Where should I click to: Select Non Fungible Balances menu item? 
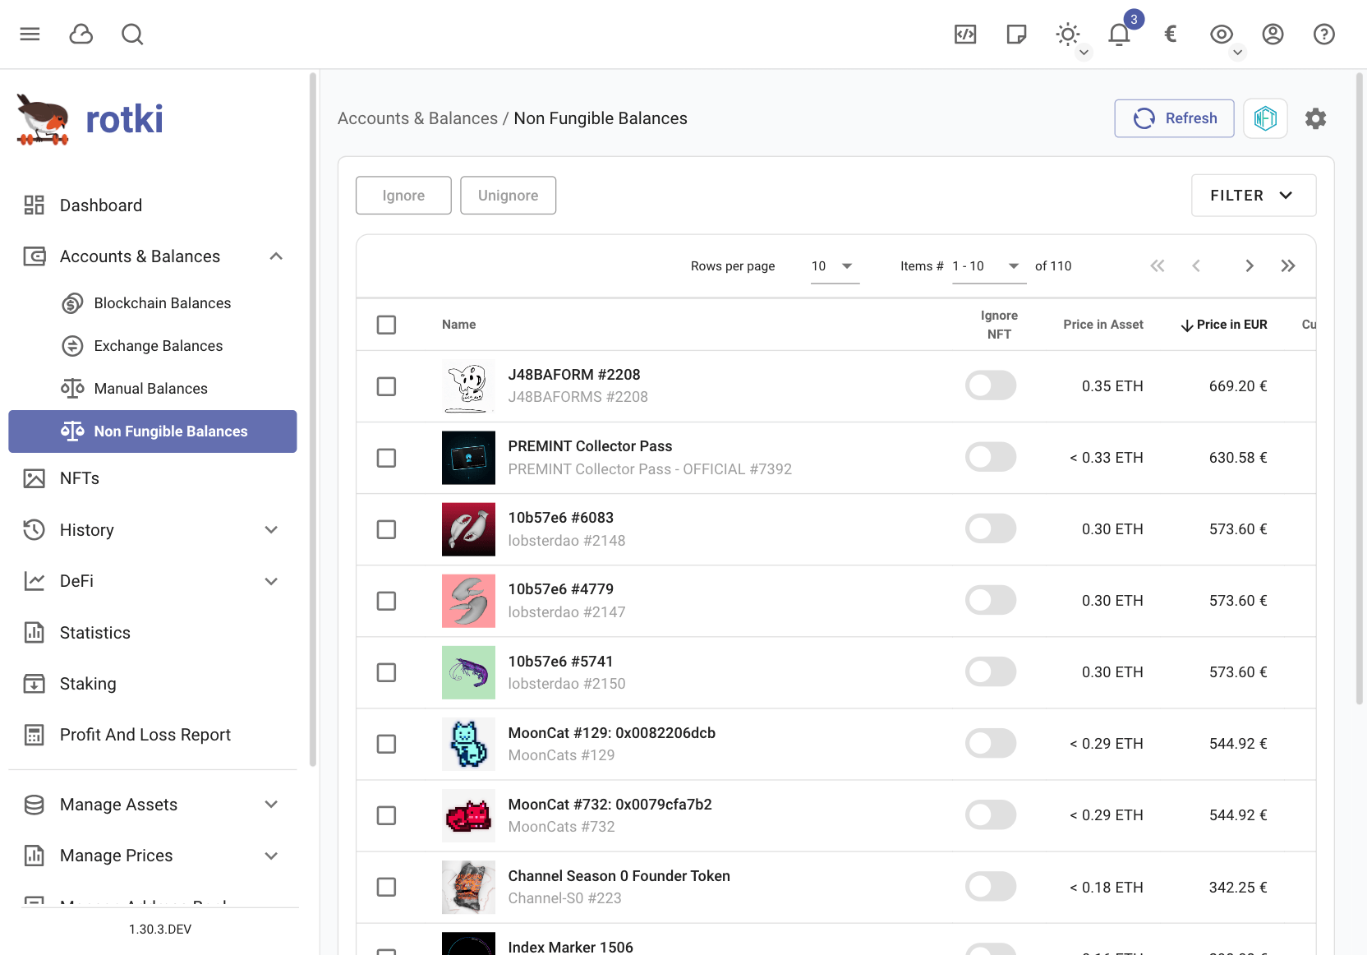point(152,431)
